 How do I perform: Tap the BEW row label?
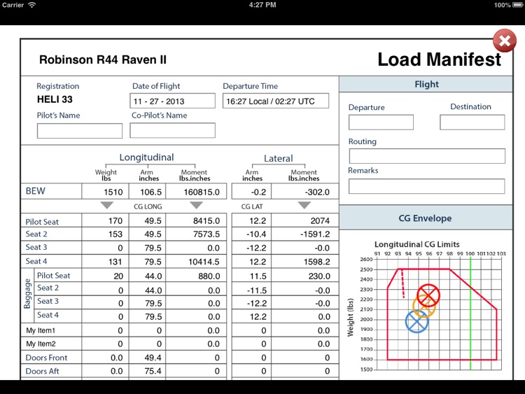click(x=36, y=191)
